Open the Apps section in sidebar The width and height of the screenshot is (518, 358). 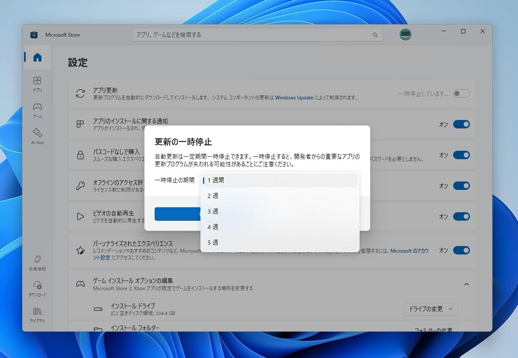click(37, 83)
